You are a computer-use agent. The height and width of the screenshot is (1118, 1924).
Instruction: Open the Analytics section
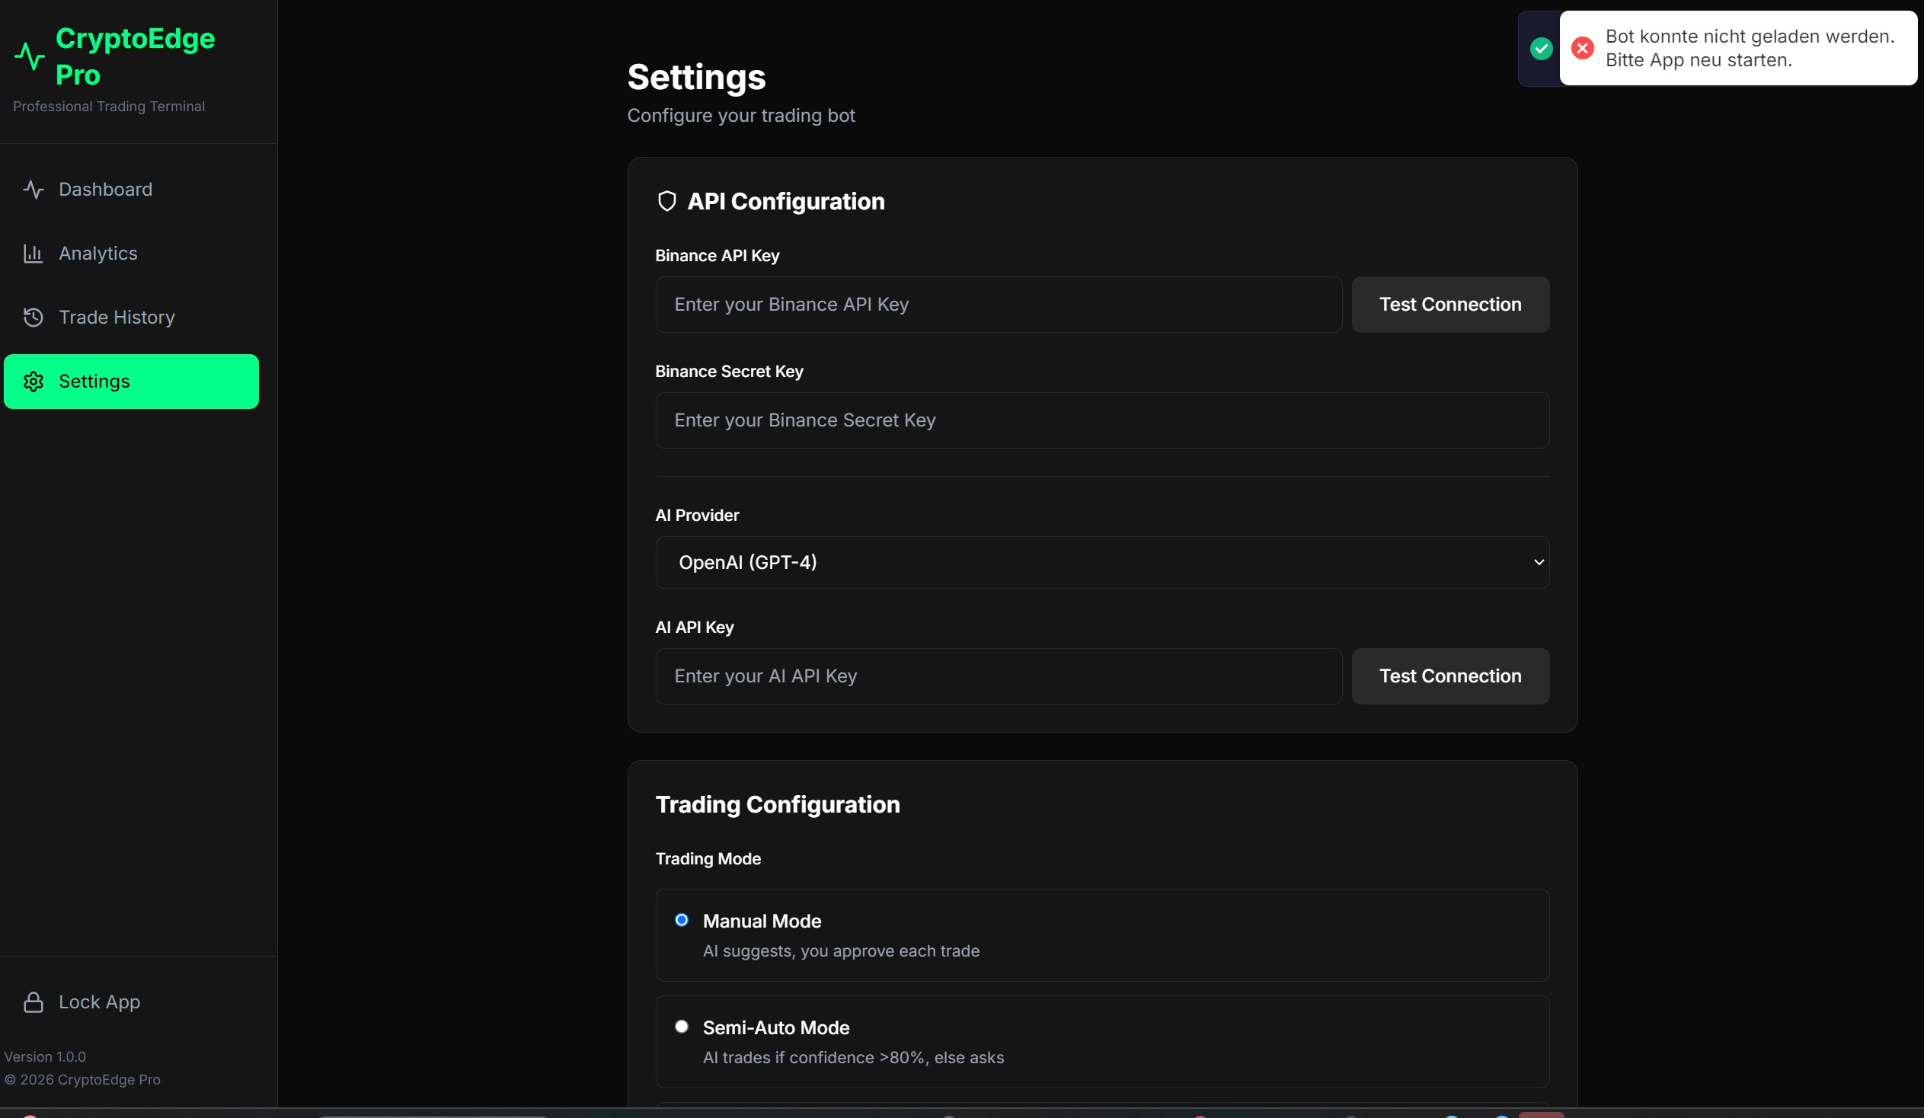click(98, 253)
